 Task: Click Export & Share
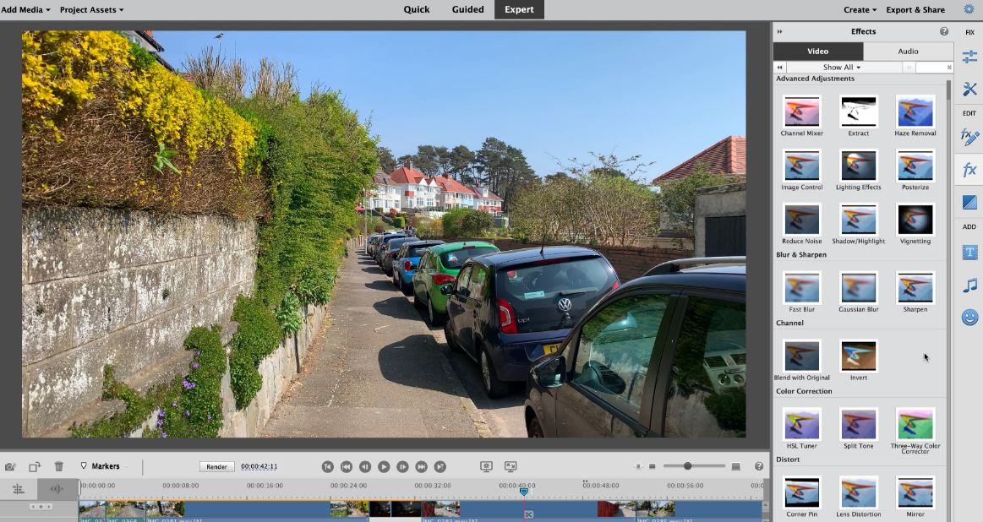(915, 9)
